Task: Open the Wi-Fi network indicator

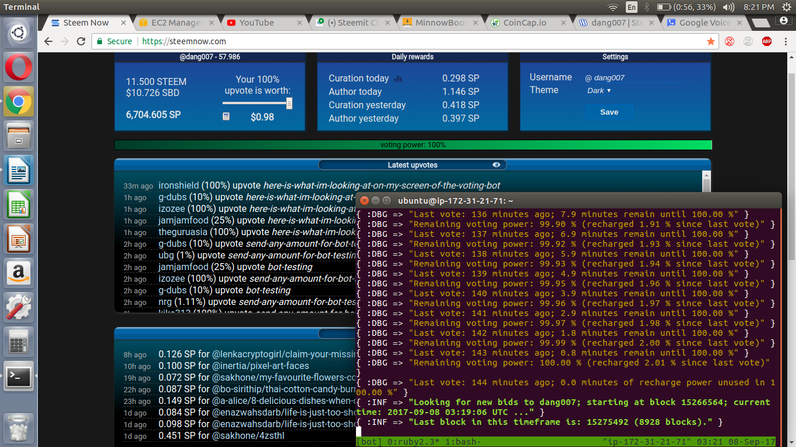Action: [612, 7]
